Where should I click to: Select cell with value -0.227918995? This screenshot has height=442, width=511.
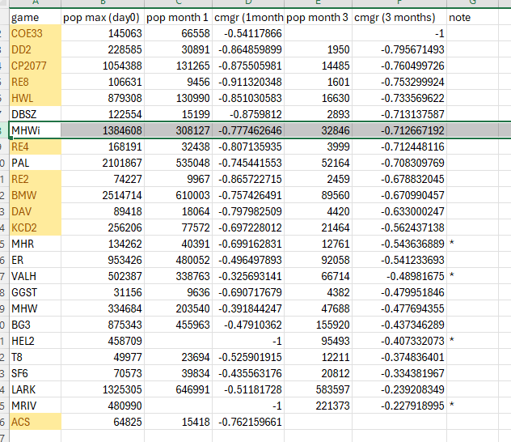[x=399, y=406]
